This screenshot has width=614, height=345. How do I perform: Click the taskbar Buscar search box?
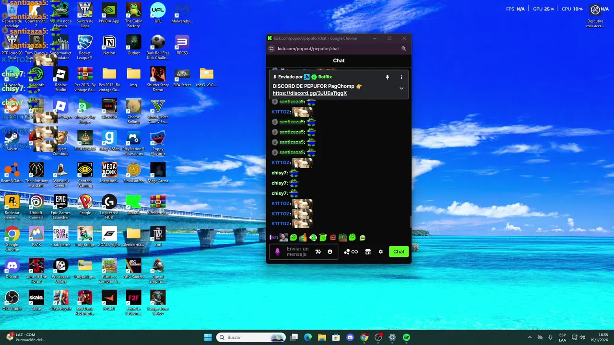tap(251, 337)
